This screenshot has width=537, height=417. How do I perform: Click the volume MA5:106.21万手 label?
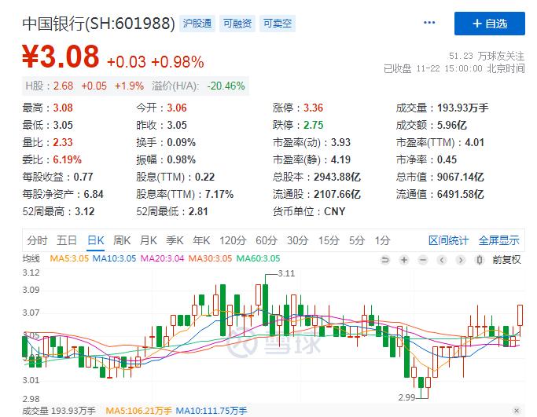[138, 410]
